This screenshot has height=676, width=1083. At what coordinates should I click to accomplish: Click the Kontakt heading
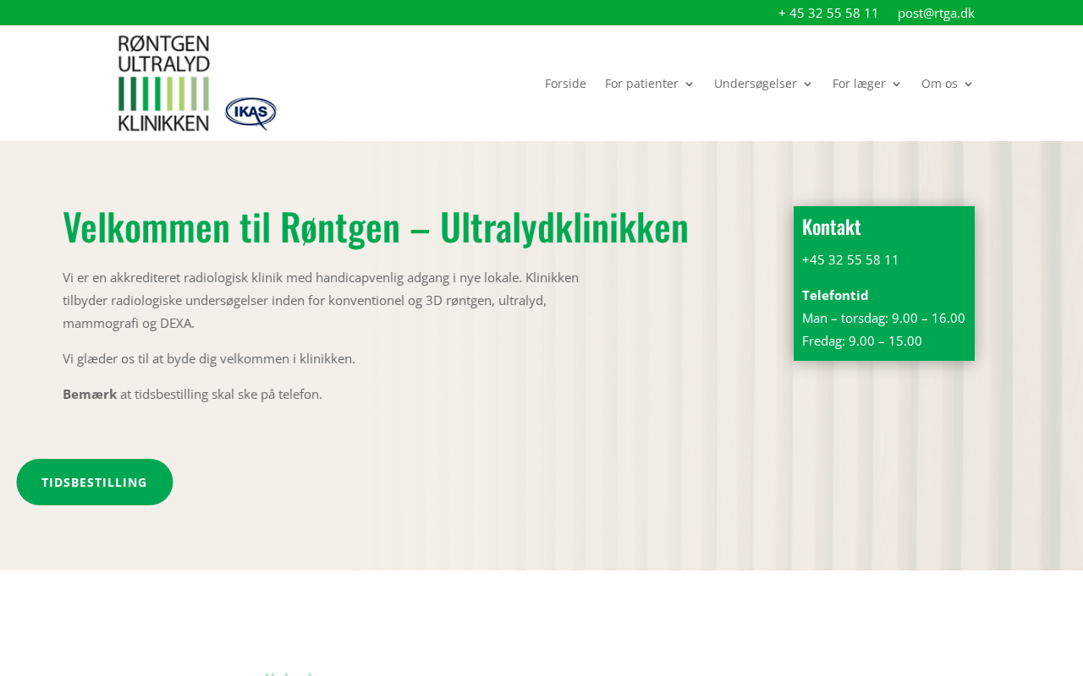(831, 226)
